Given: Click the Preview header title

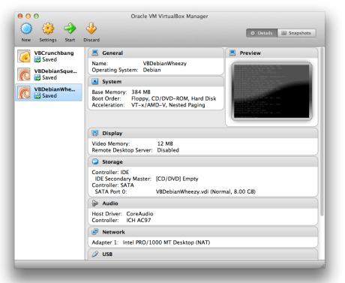Looking at the screenshot, I should pyautogui.click(x=250, y=53).
